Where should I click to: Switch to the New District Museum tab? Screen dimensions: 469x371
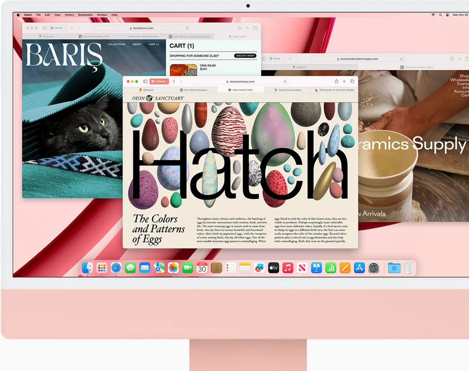pos(194,90)
